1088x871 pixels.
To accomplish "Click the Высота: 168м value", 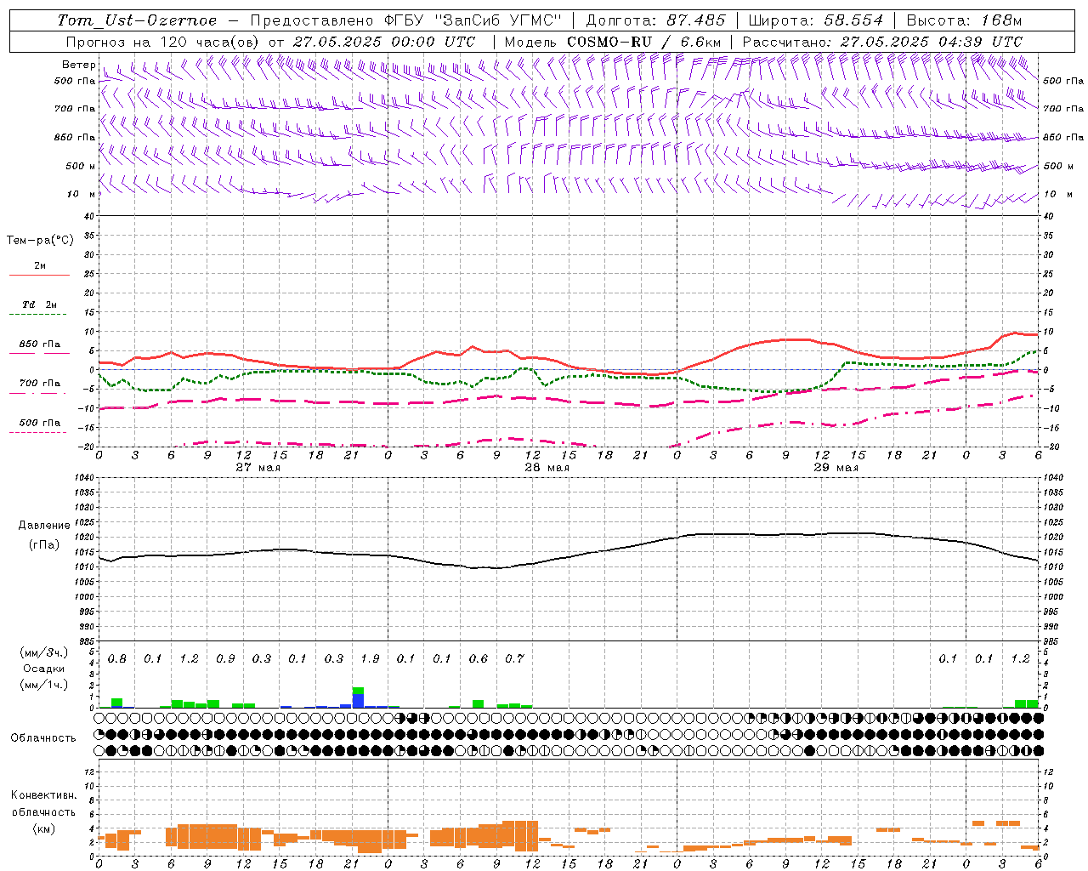I will 964,20.
